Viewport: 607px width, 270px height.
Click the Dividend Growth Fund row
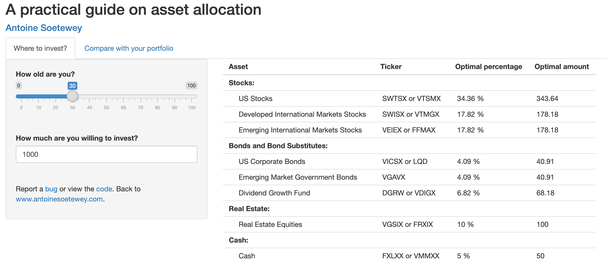click(x=409, y=193)
